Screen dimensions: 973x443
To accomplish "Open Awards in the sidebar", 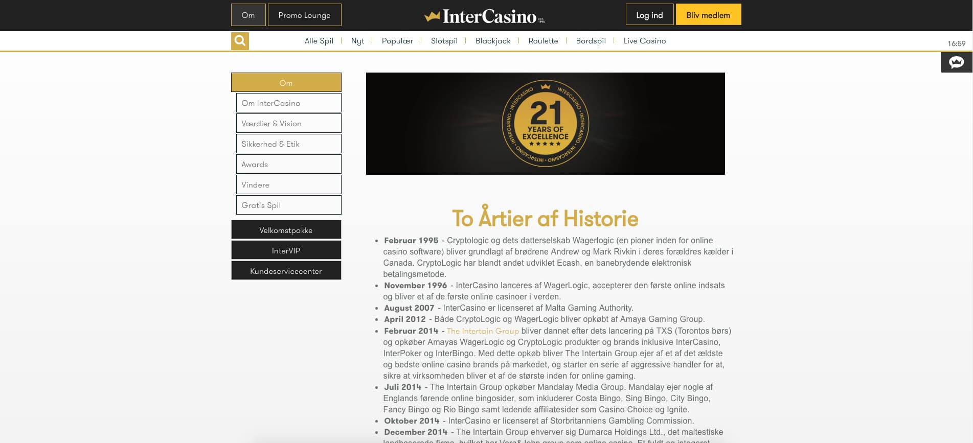I will (289, 164).
